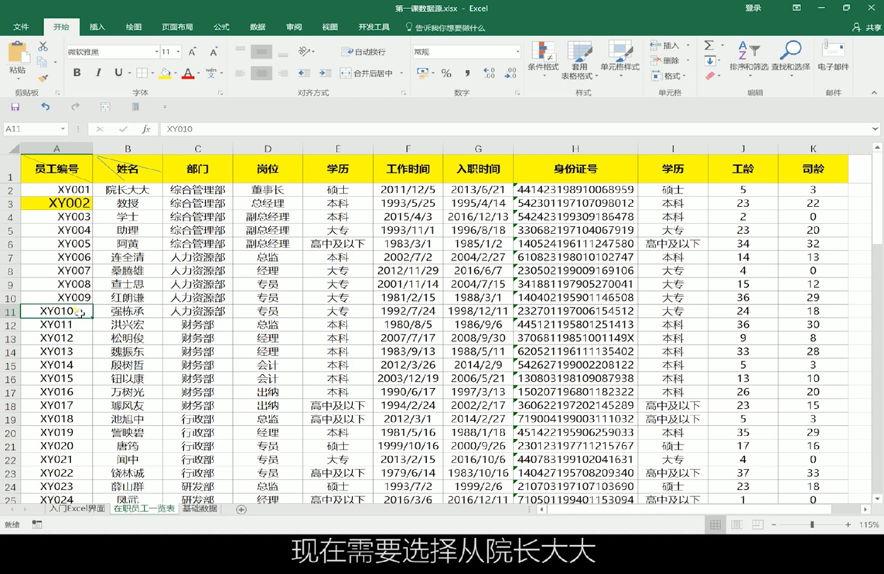Apply 合并后居中 merge and center
The image size is (884, 574).
point(369,73)
